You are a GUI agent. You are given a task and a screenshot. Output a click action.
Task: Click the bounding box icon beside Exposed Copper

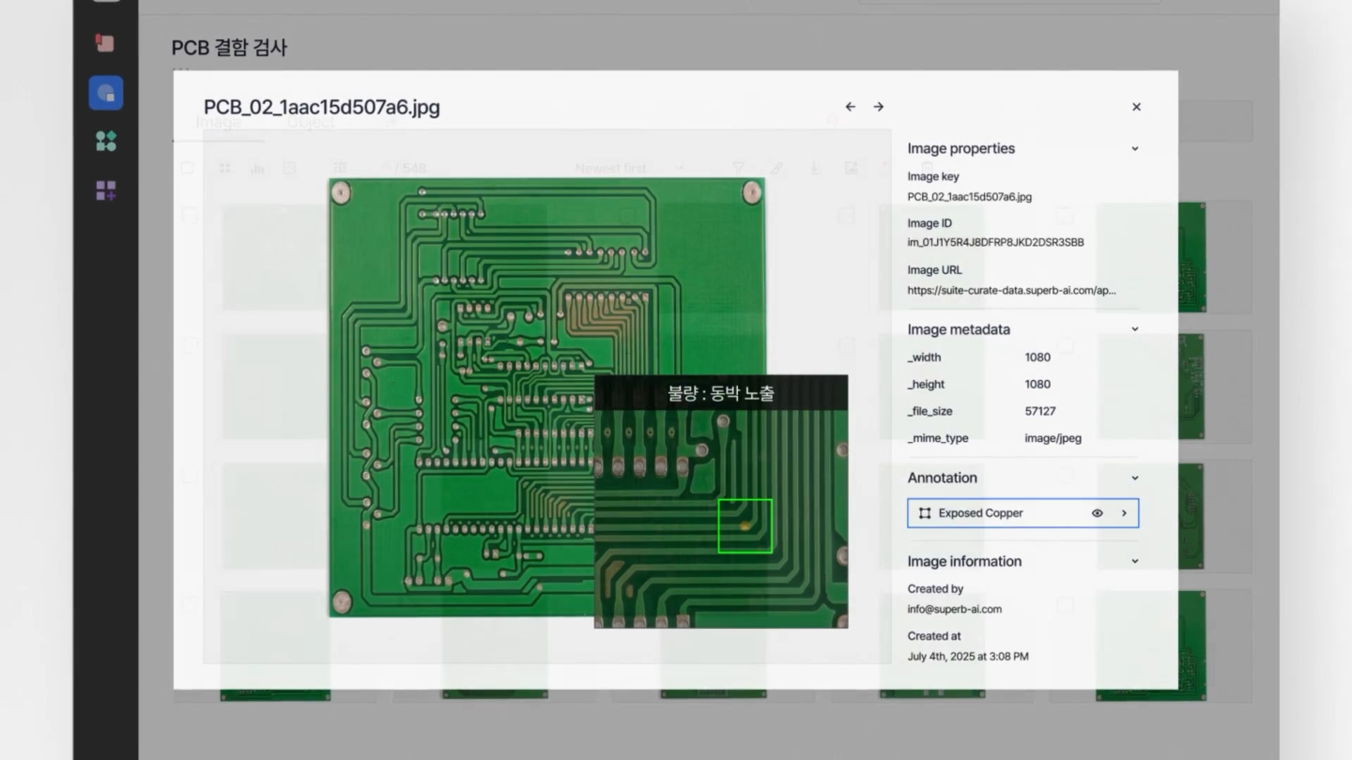tap(925, 513)
